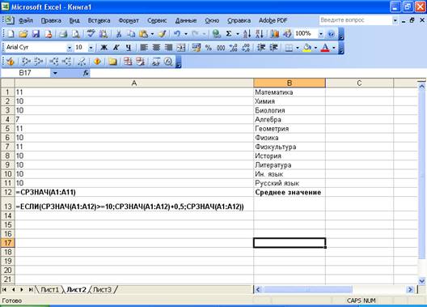Click the Введите вопрос help field
427x307 pixels.
tap(355, 20)
